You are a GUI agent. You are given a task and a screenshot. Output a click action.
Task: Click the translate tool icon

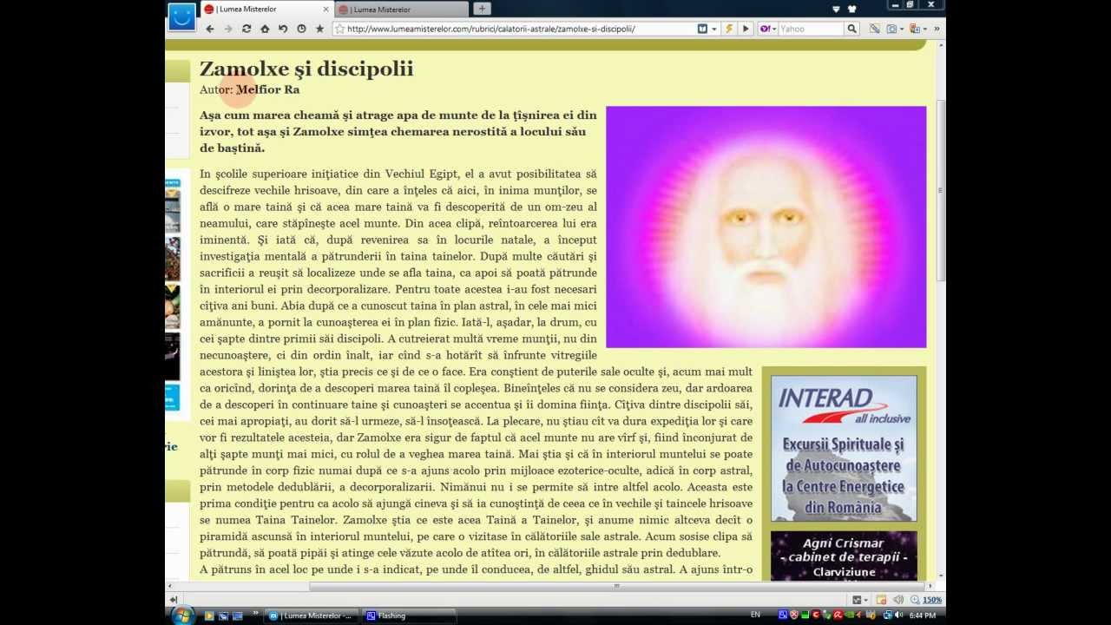pyautogui.click(x=914, y=29)
